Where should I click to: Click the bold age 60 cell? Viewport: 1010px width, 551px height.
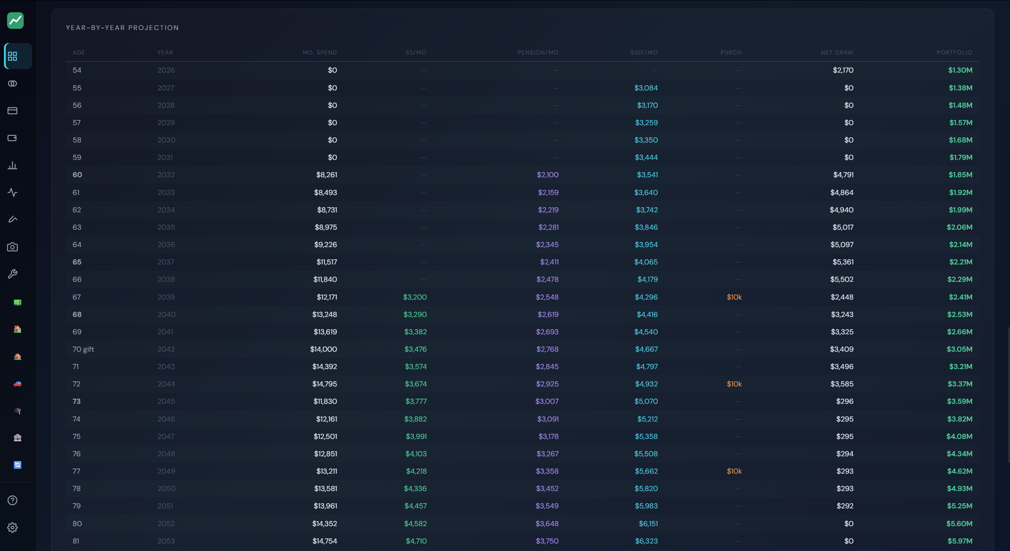point(77,175)
